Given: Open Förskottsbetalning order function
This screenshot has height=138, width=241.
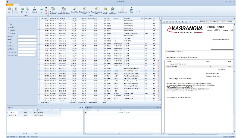Looking at the screenshot, I should [x=85, y=10].
